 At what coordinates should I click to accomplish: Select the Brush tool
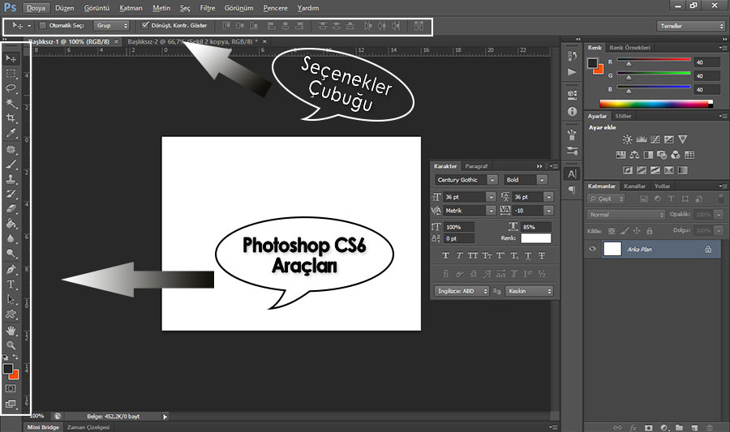click(11, 165)
